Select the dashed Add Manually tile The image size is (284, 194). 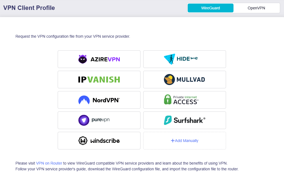(x=184, y=140)
